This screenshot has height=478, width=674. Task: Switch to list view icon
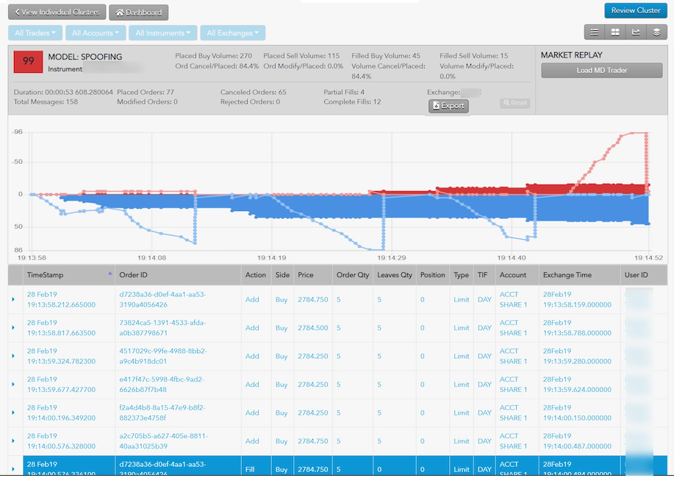point(595,32)
